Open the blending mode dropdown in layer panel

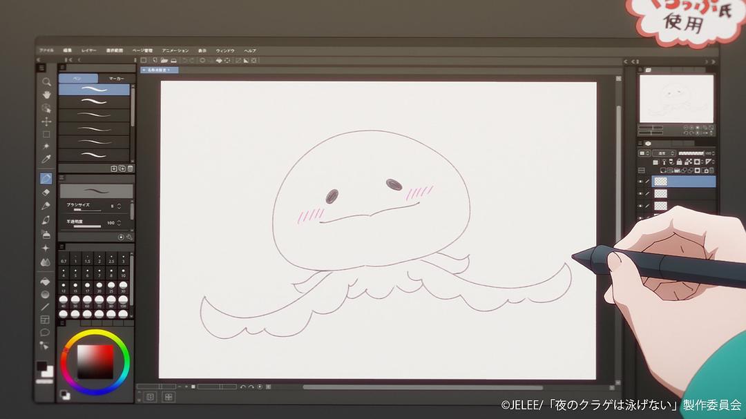click(665, 153)
